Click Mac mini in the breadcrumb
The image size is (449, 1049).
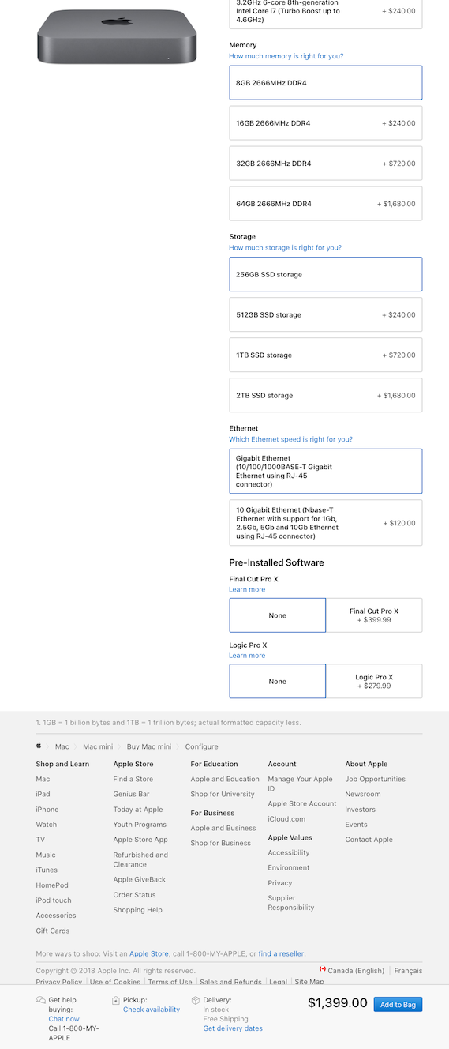pyautogui.click(x=98, y=746)
